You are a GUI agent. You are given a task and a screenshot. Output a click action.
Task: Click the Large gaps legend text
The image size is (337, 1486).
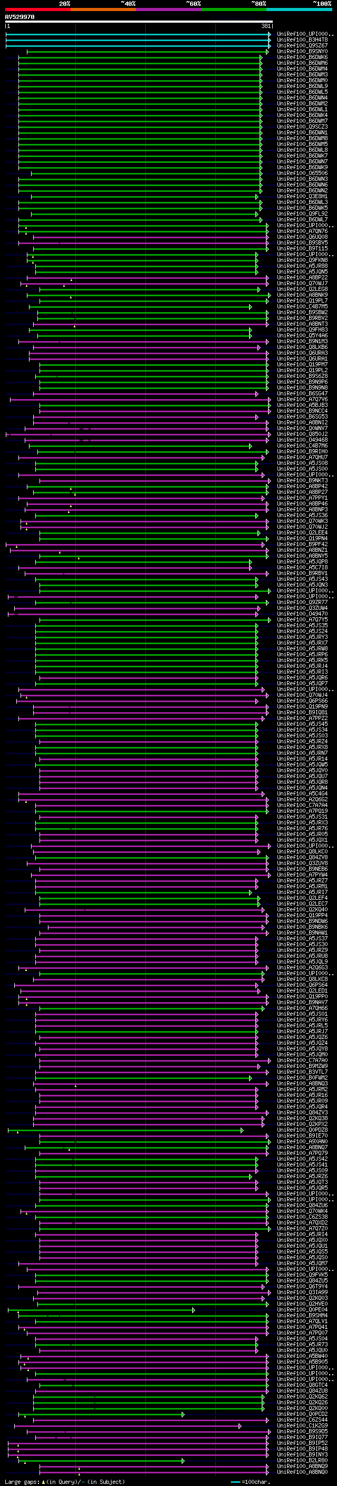pos(65,1481)
